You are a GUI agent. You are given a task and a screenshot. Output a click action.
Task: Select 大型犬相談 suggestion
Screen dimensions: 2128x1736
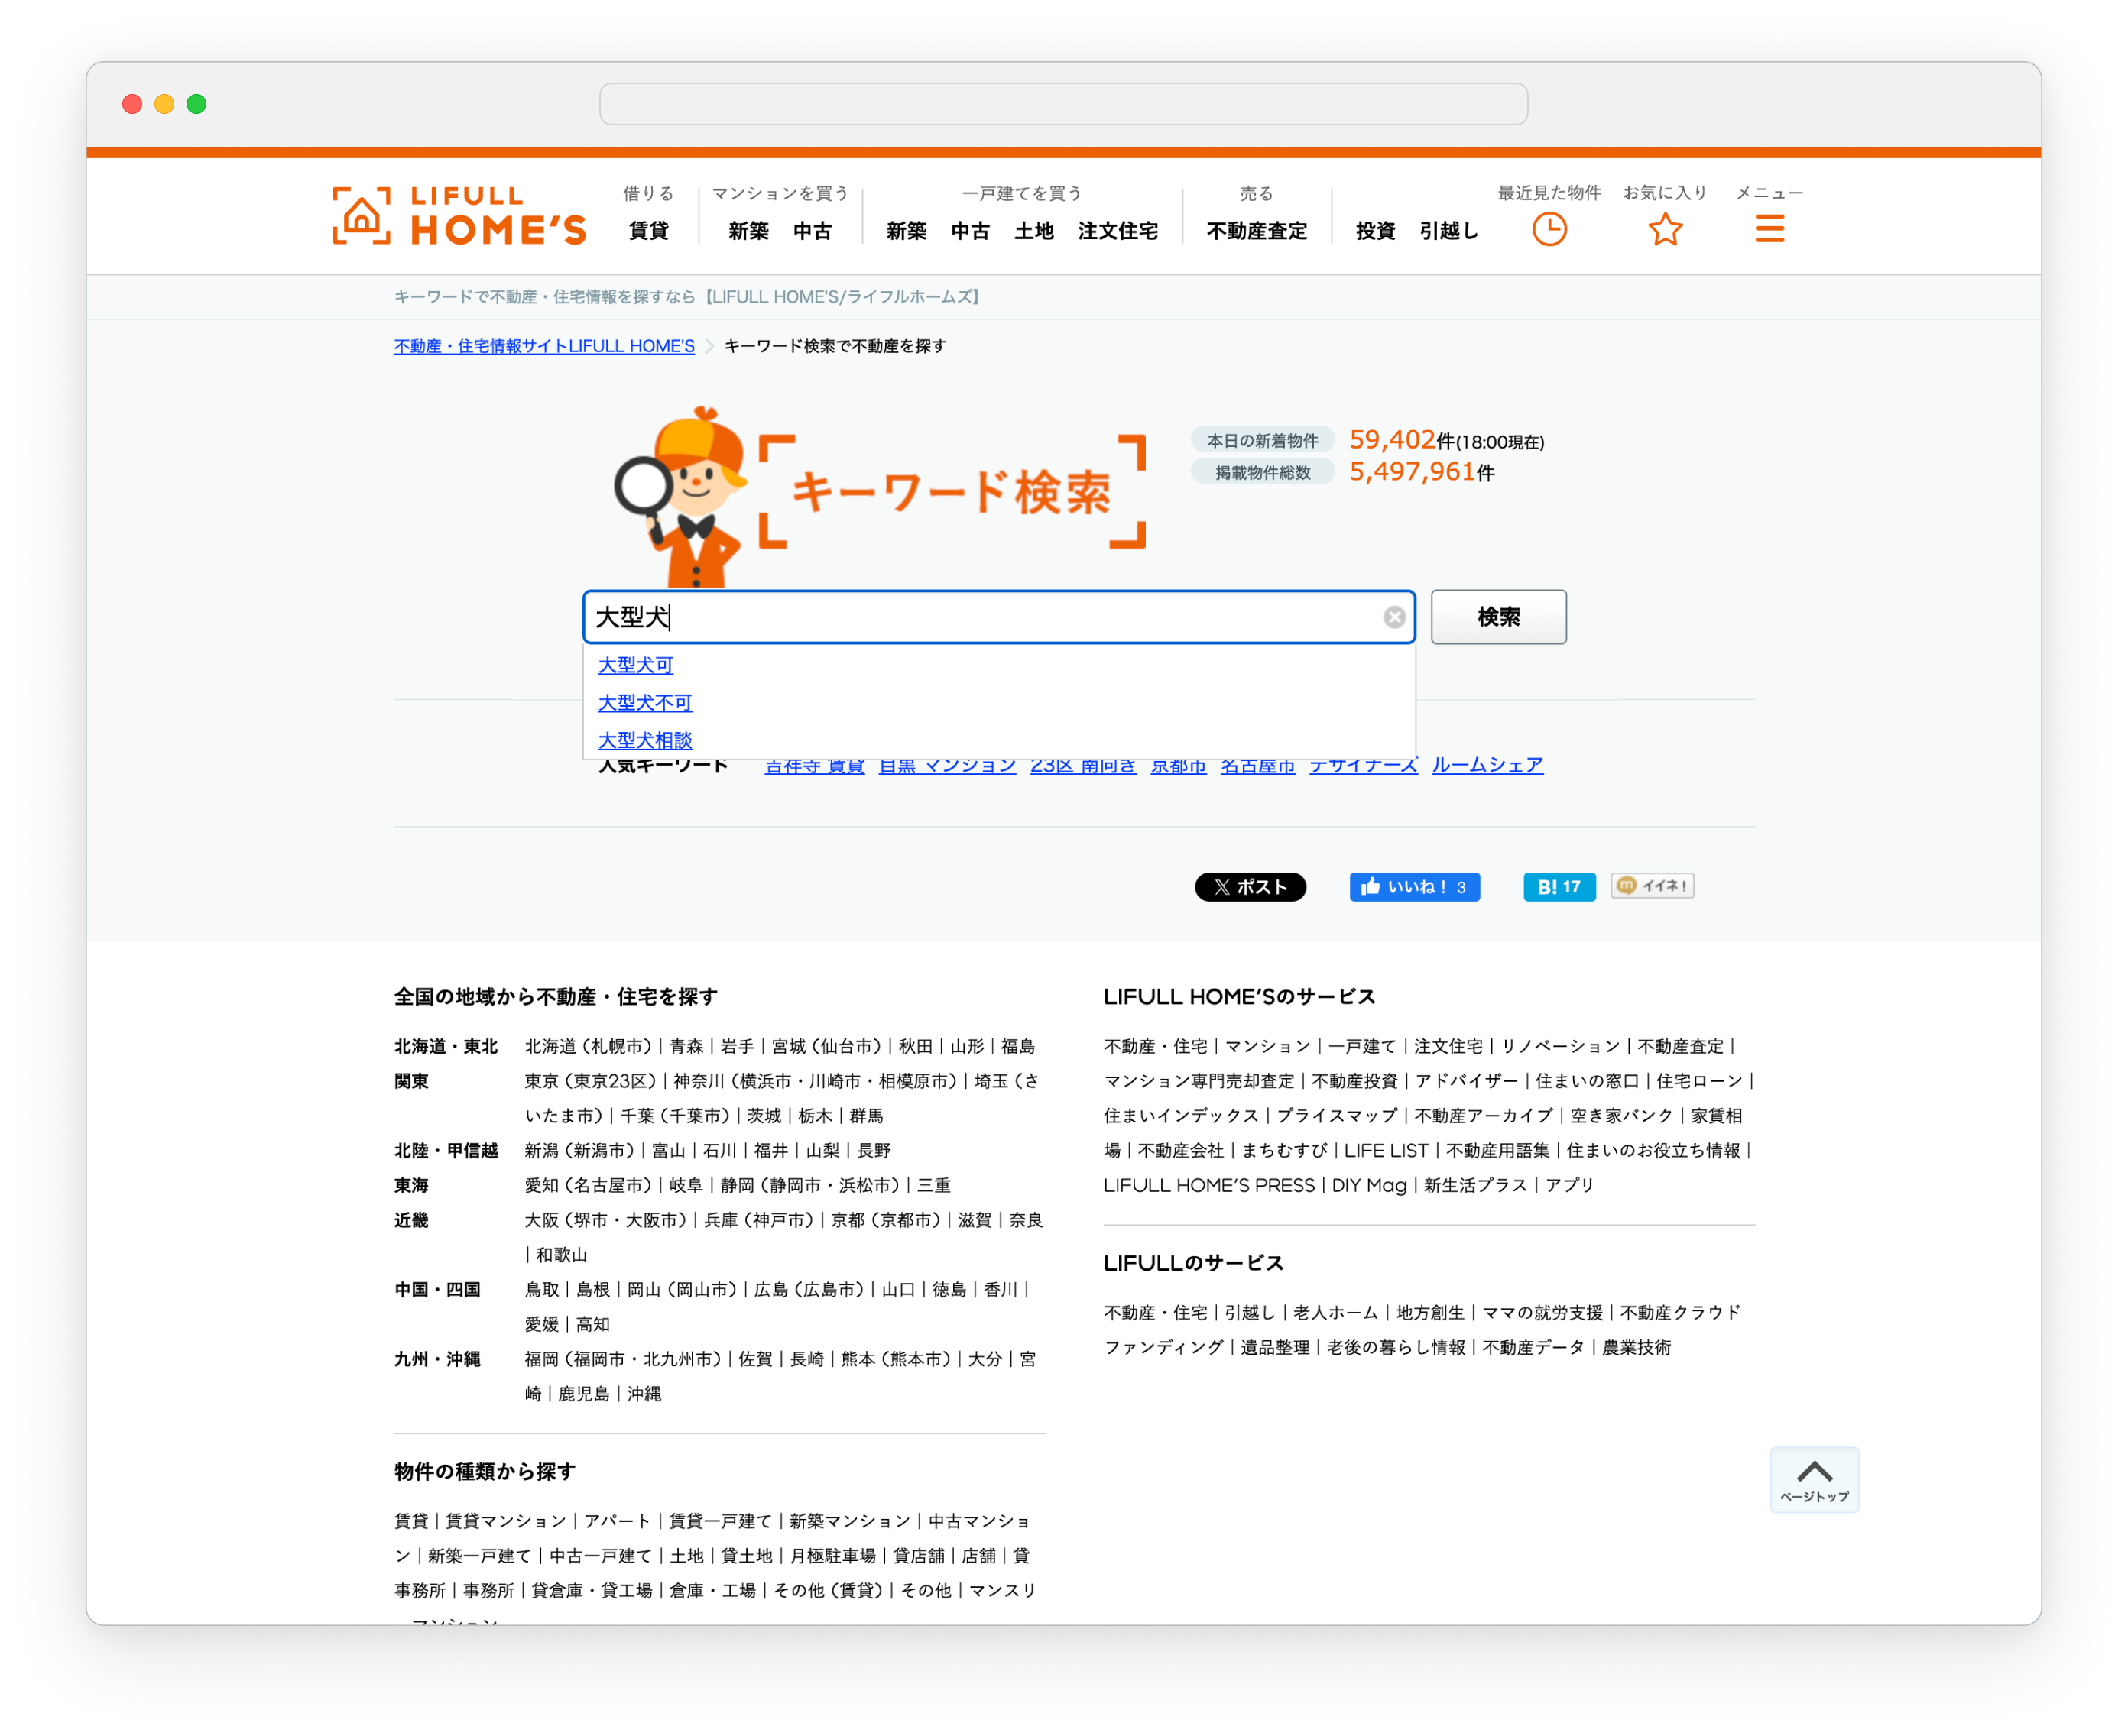[x=644, y=740]
